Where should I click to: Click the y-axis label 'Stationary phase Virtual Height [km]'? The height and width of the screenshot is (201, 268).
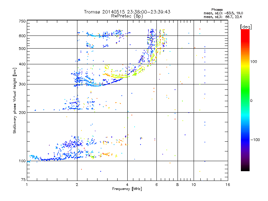(x=14, y=100)
